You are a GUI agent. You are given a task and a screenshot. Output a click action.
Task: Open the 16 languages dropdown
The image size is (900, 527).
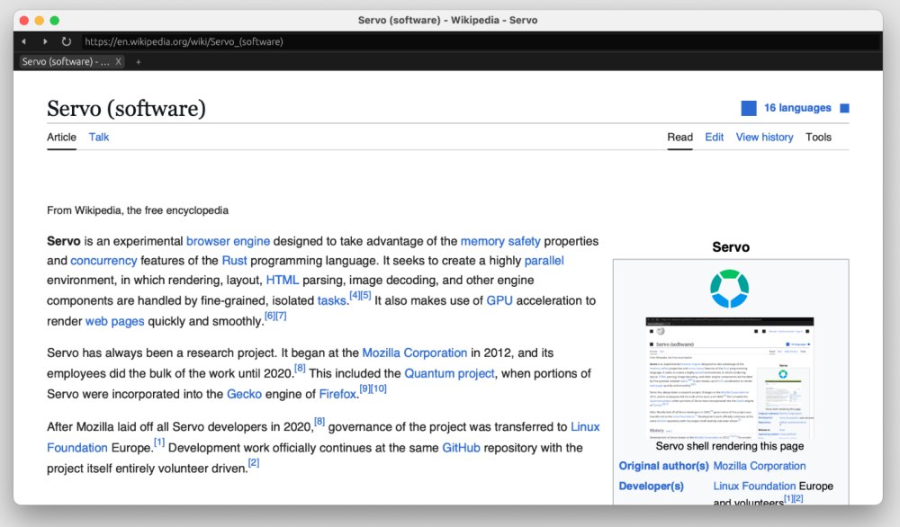[797, 108]
